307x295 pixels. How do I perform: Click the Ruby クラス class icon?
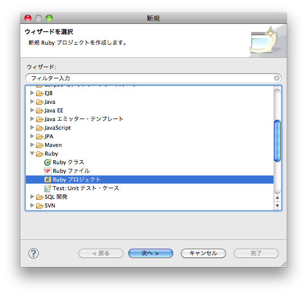click(48, 162)
